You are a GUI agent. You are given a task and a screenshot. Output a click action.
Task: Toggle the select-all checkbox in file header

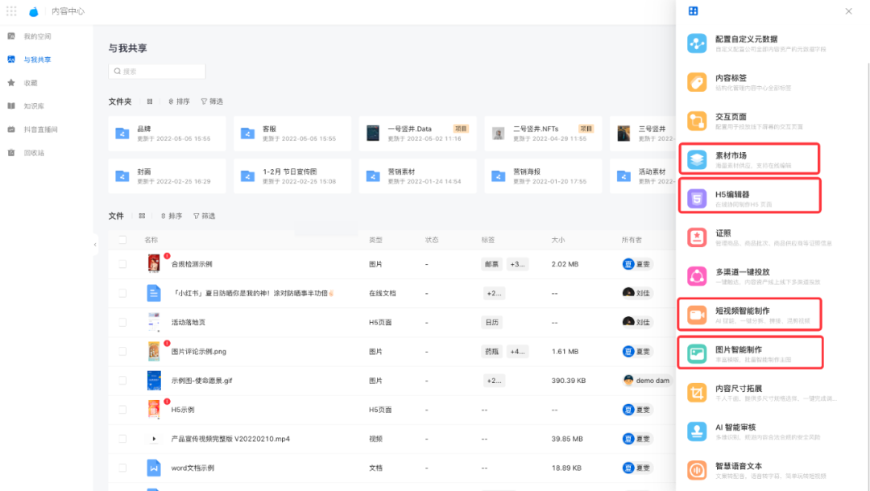(122, 240)
